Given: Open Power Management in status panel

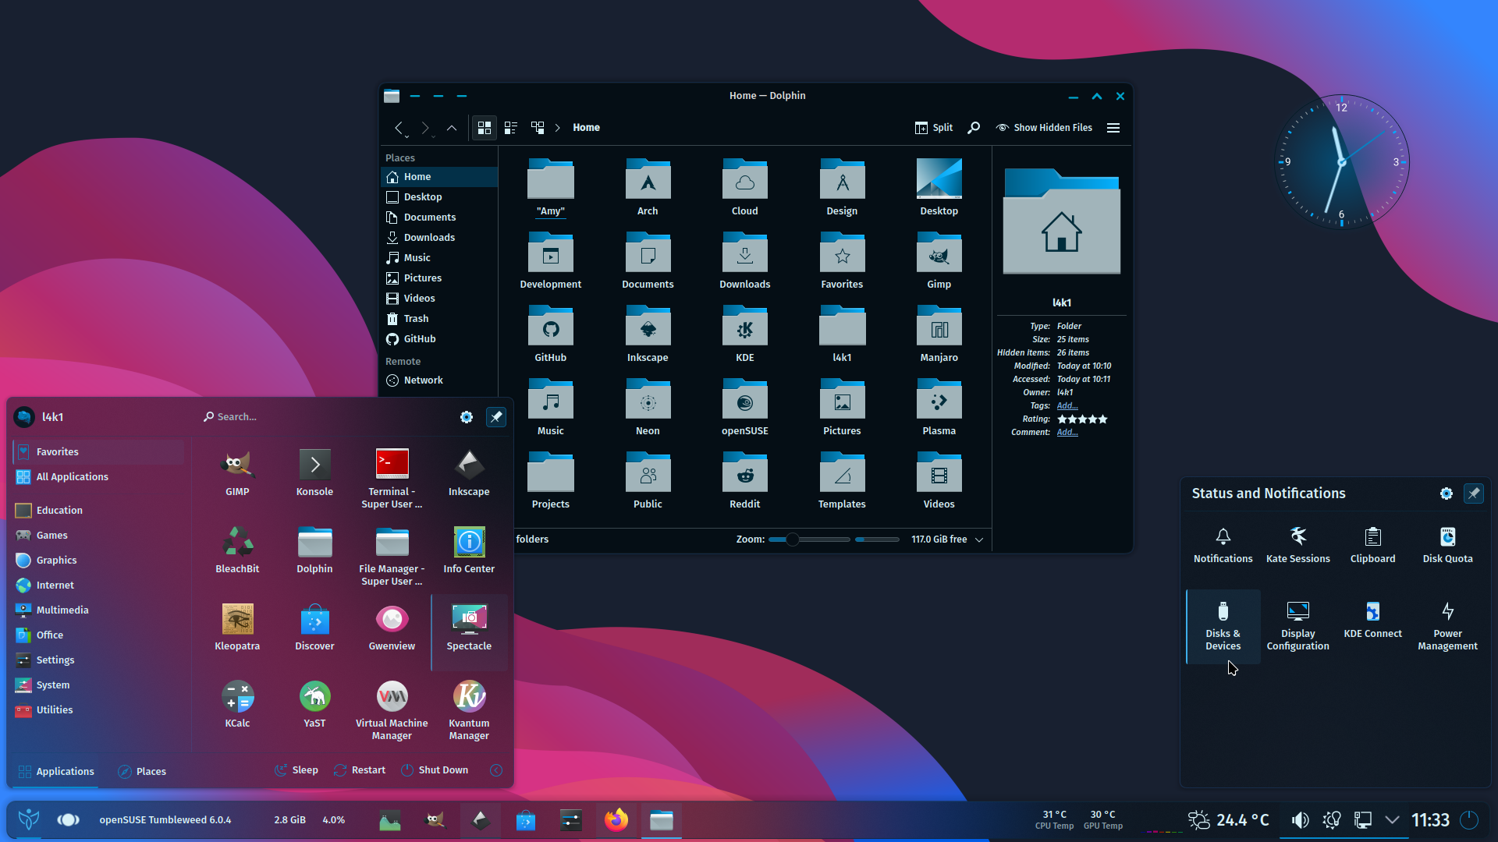Looking at the screenshot, I should pyautogui.click(x=1447, y=625).
